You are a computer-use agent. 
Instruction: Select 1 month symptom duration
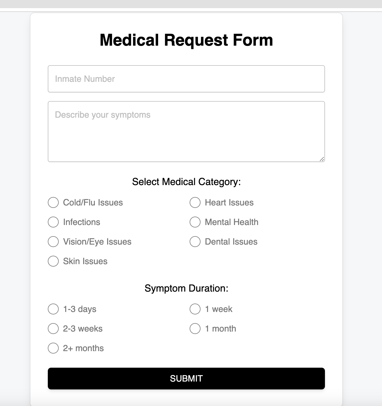[x=195, y=329]
